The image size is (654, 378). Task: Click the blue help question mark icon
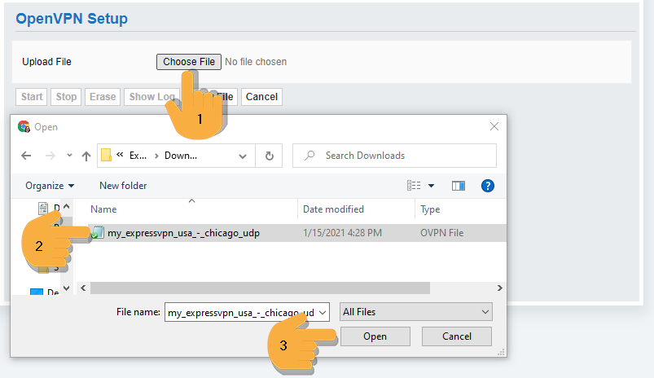click(x=488, y=186)
